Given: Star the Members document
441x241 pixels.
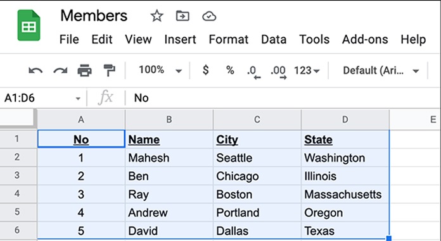Looking at the screenshot, I should 157,16.
